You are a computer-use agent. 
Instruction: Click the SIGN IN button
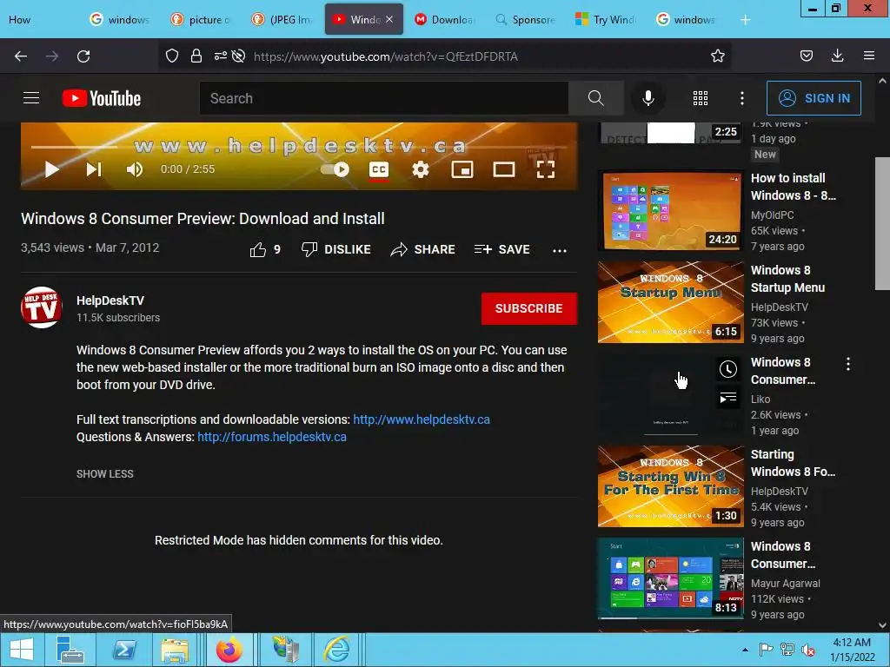point(814,98)
